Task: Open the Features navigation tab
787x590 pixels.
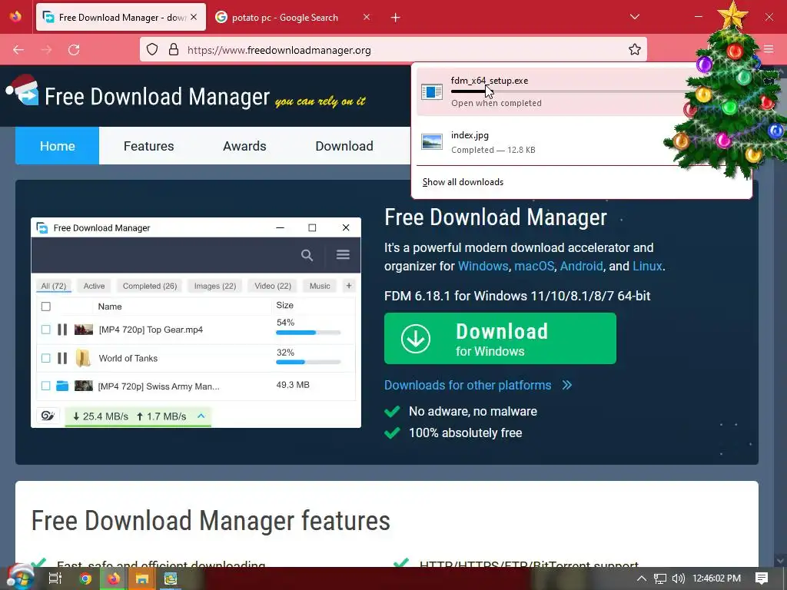Action: point(148,146)
